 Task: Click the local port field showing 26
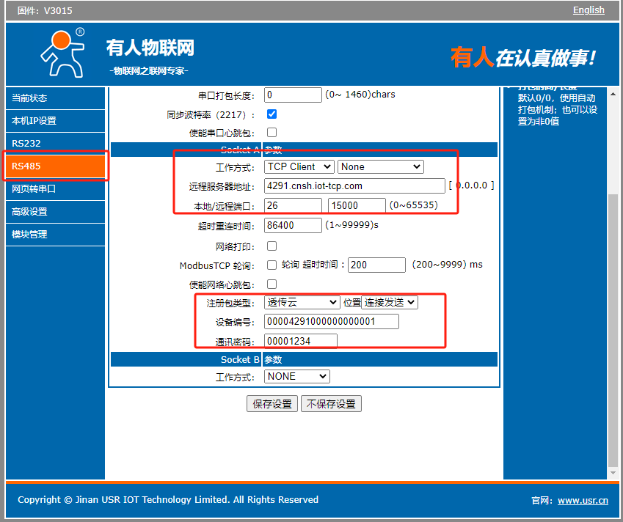click(x=293, y=205)
